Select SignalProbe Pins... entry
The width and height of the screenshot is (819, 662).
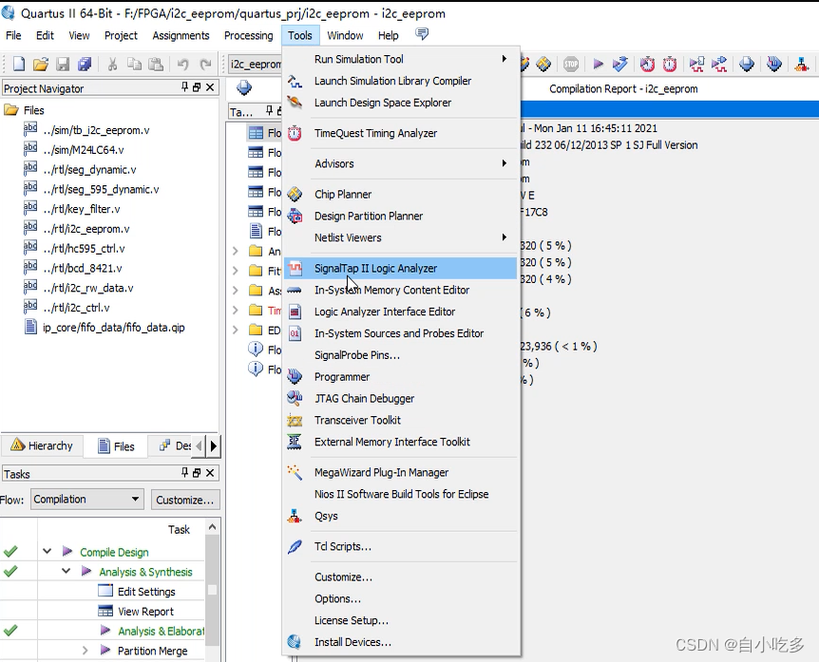[401, 355]
